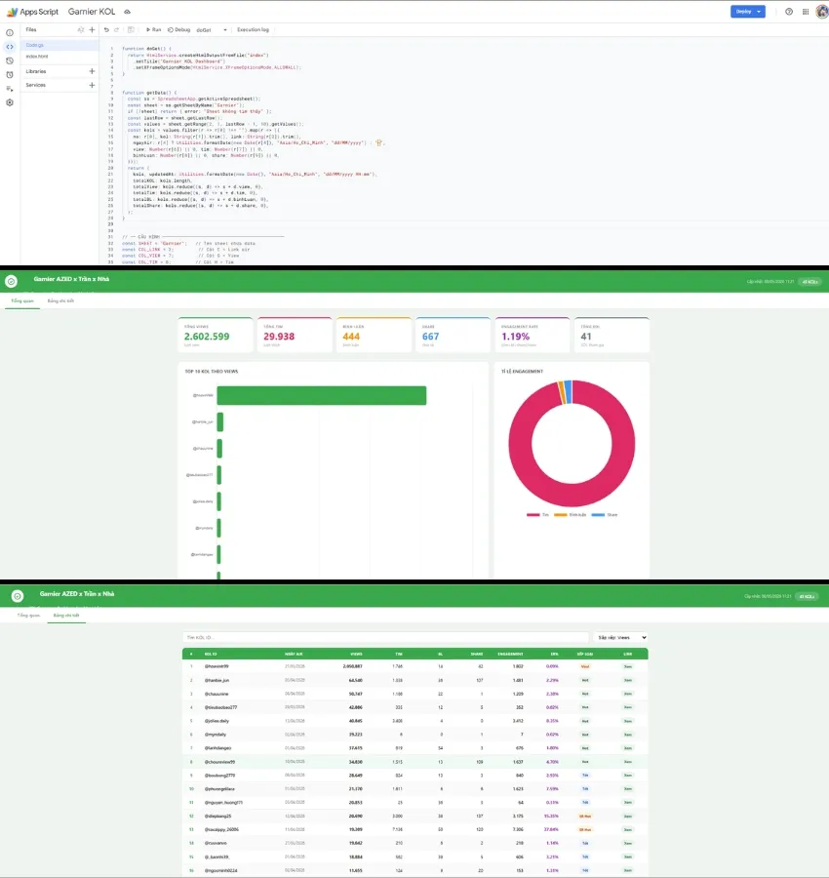This screenshot has height=878, width=829.
Task: Open the Execution log
Action: [x=253, y=29]
